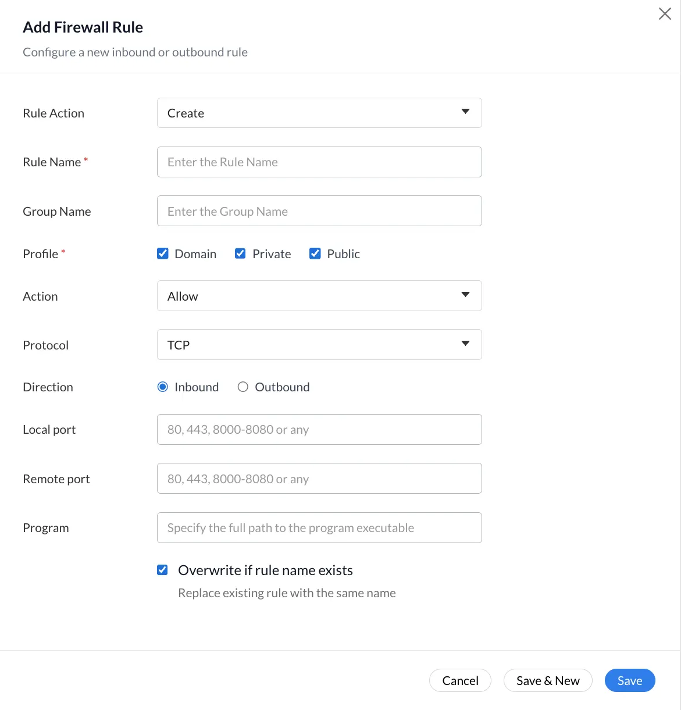681x710 pixels.
Task: Toggle the Public profile checkbox
Action: click(315, 254)
